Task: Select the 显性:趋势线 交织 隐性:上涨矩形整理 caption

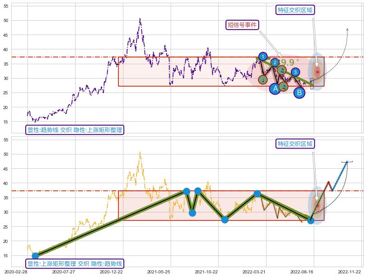Action: click(x=75, y=130)
